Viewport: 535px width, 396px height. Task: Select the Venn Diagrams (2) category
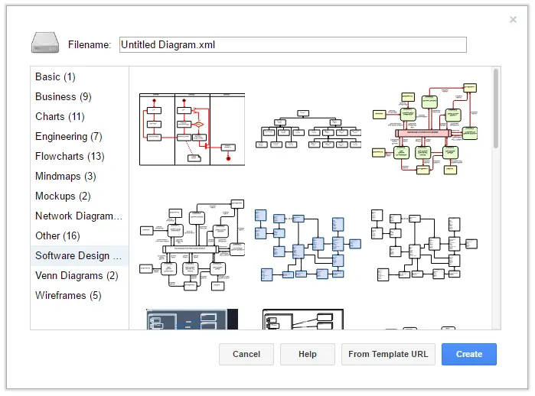(x=77, y=275)
